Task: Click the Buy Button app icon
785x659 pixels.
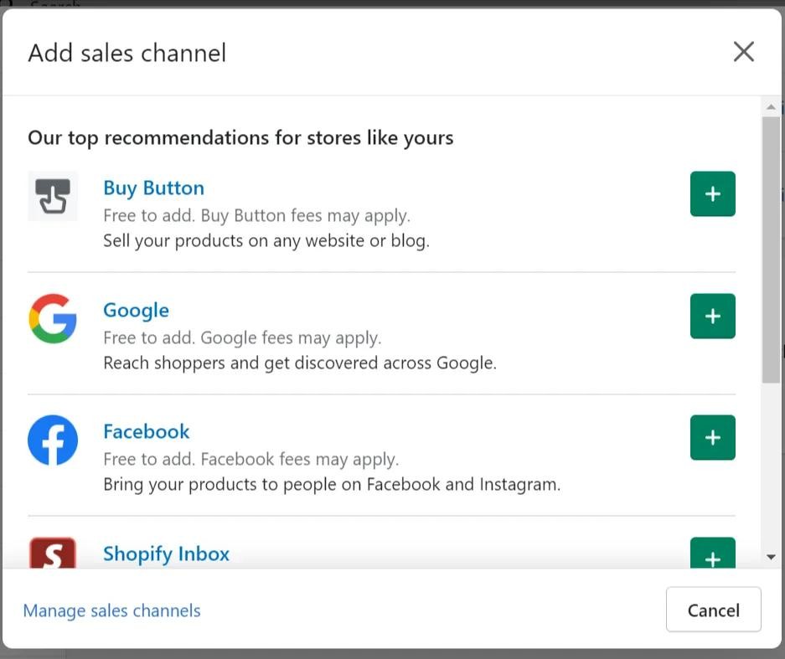Action: pyautogui.click(x=53, y=196)
